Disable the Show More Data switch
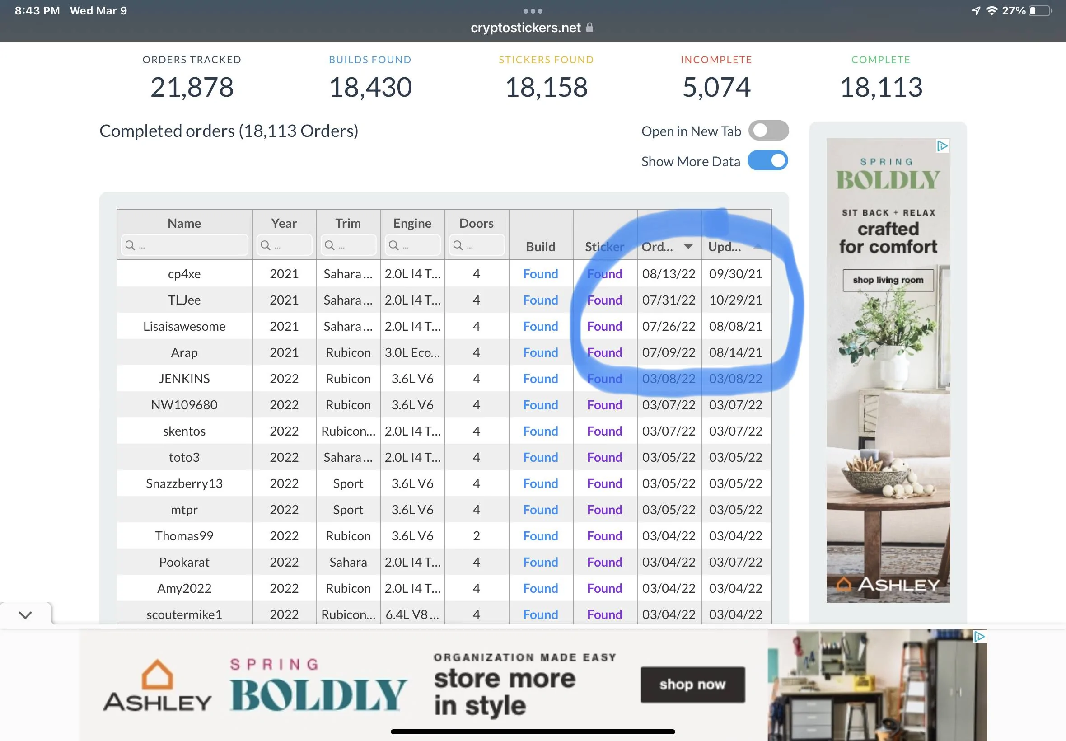 (768, 161)
